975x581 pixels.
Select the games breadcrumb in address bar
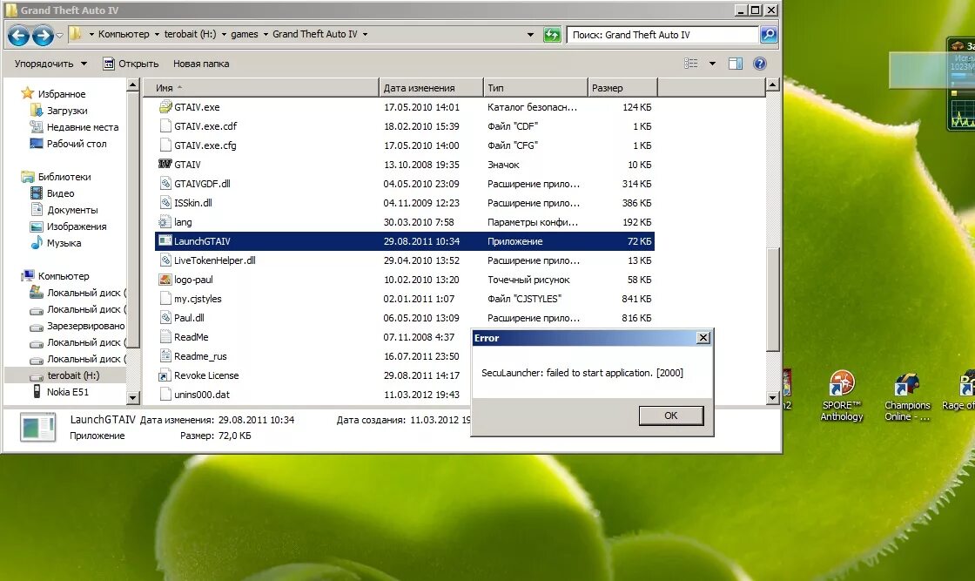245,34
